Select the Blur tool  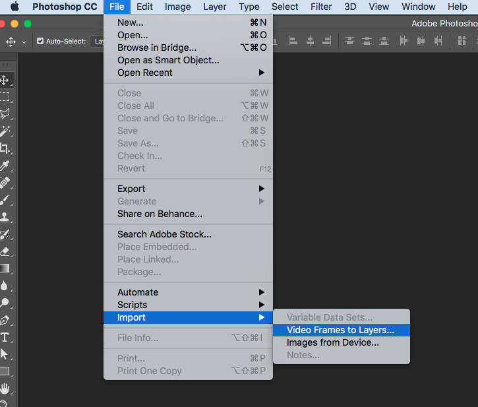(x=4, y=286)
